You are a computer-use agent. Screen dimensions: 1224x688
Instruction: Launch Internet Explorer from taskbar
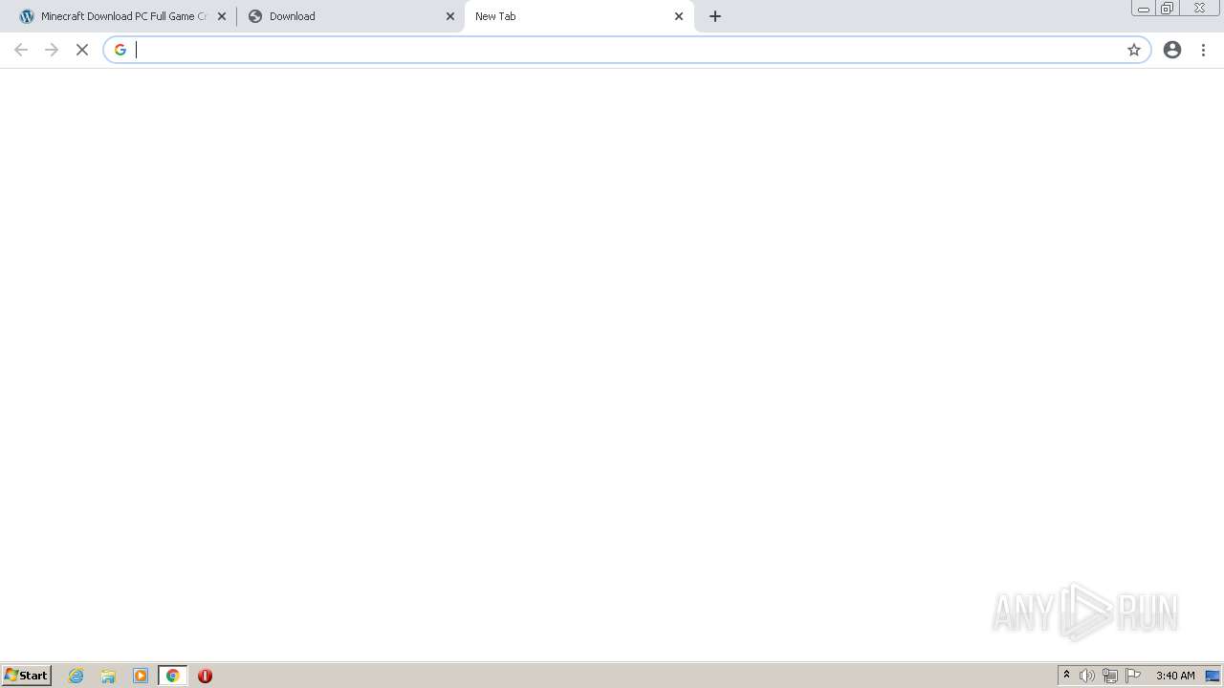coord(76,676)
